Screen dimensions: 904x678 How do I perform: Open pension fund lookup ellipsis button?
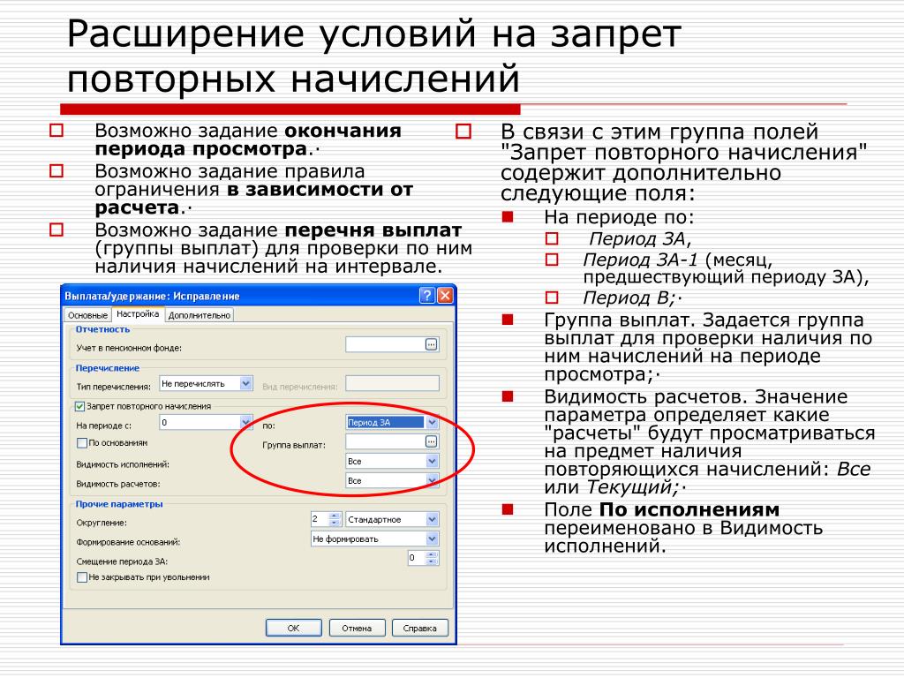tap(431, 345)
